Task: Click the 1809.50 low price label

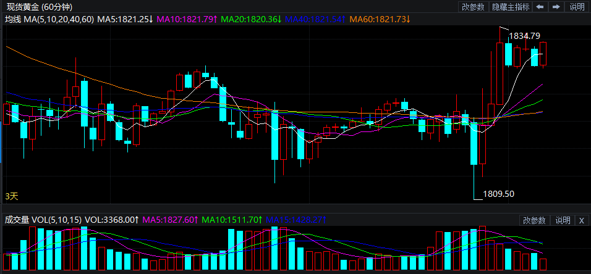Action: [498, 194]
